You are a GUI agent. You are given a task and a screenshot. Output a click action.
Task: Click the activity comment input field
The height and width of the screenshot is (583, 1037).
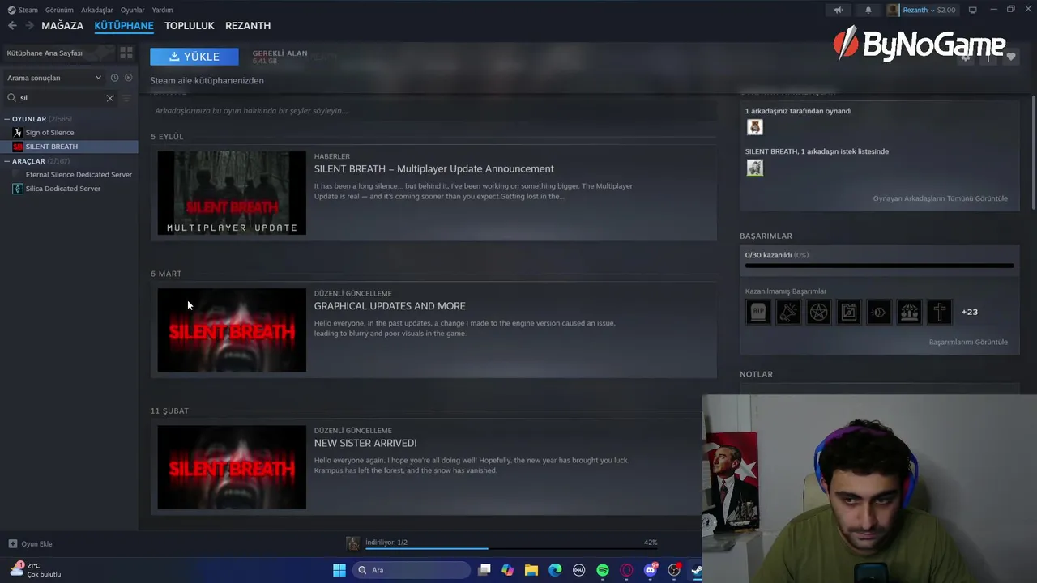433,110
